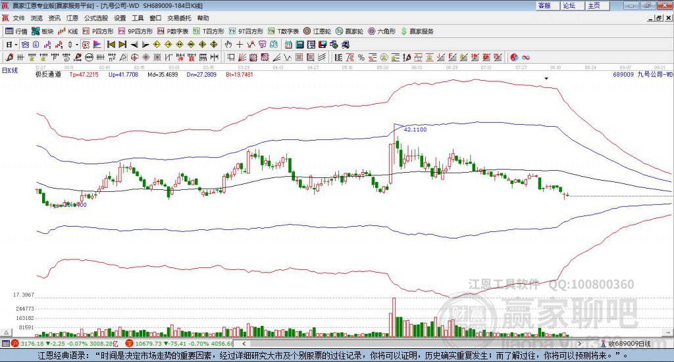Screen dimensions: 674x362
Task: Open the 江恩轮 Gann wheel
Action: pos(317,32)
